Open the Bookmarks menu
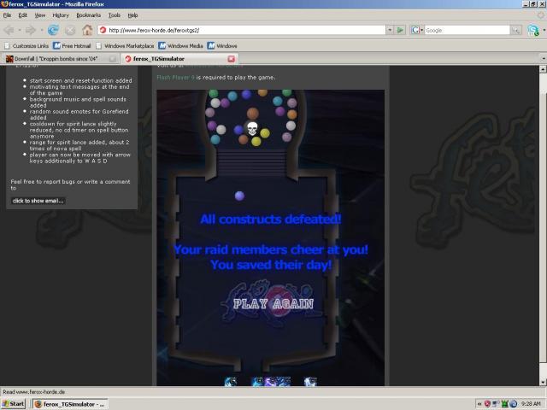The width and height of the screenshot is (547, 410). coord(89,15)
